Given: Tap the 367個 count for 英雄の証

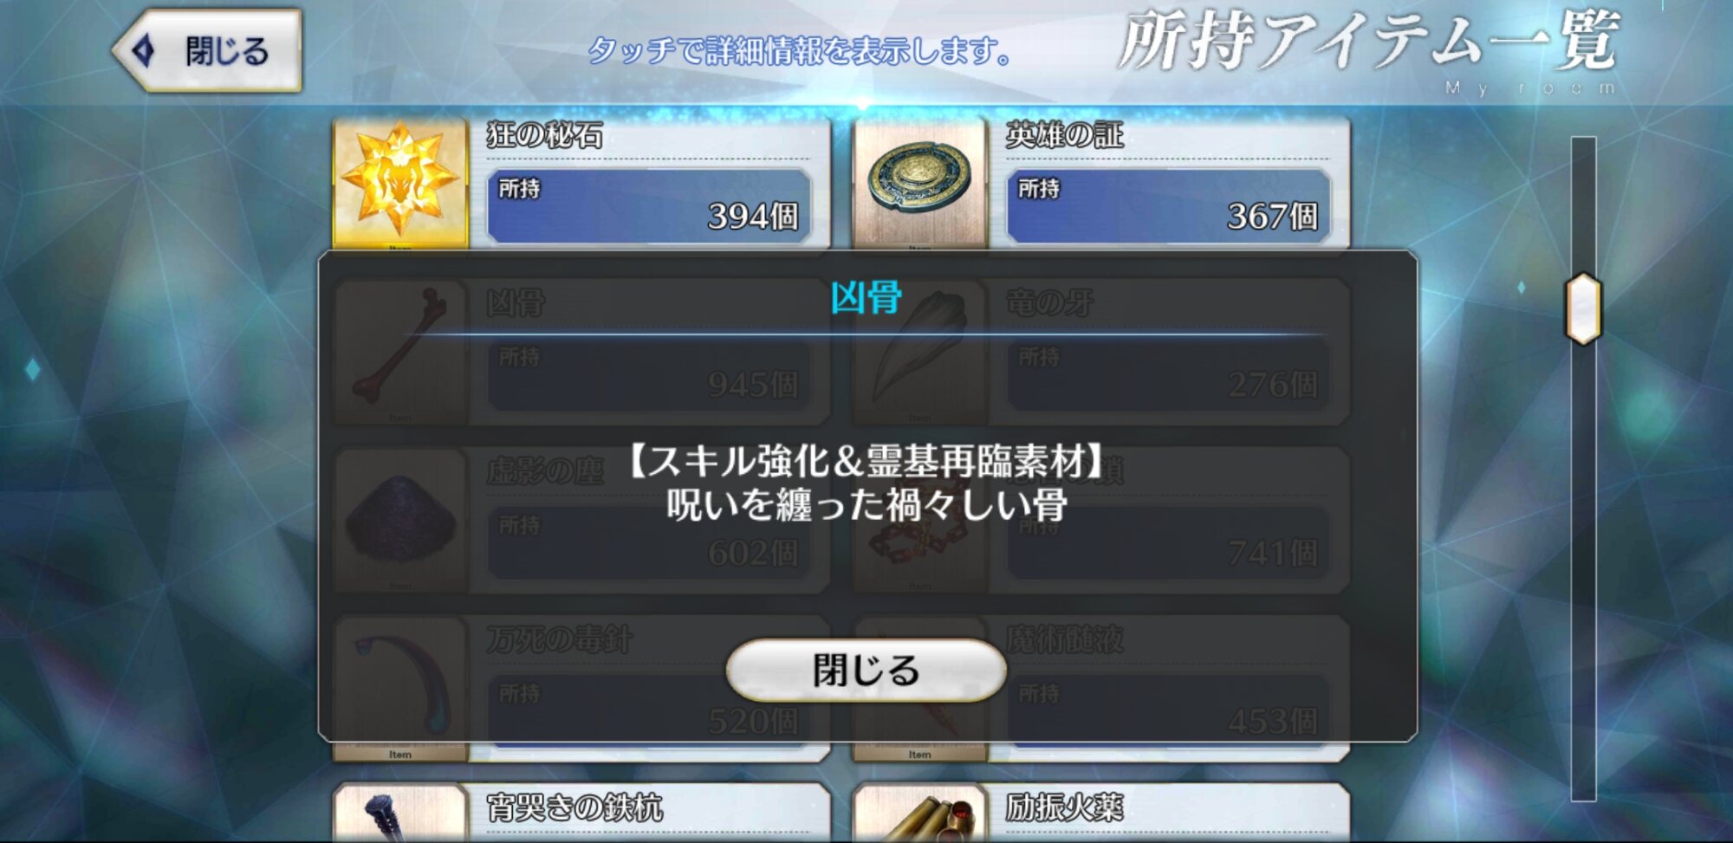Looking at the screenshot, I should pos(1272,216).
